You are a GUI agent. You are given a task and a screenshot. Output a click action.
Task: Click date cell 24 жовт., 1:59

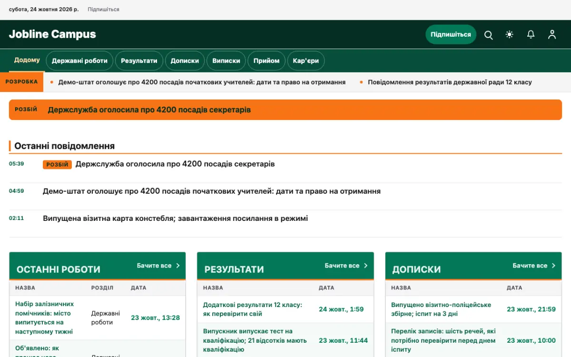(x=341, y=309)
